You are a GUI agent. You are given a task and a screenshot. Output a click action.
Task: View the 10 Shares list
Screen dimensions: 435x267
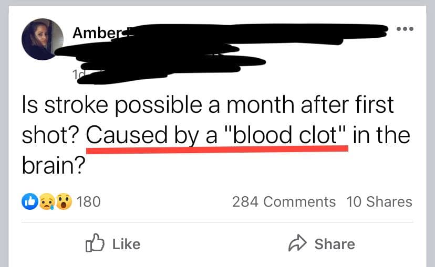click(379, 201)
